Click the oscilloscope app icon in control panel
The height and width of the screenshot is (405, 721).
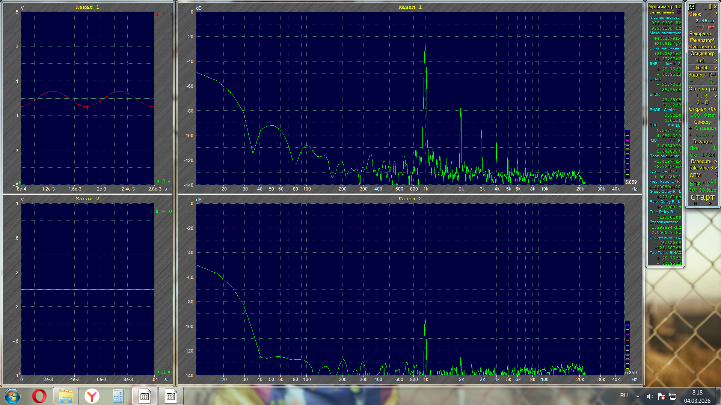click(x=692, y=7)
